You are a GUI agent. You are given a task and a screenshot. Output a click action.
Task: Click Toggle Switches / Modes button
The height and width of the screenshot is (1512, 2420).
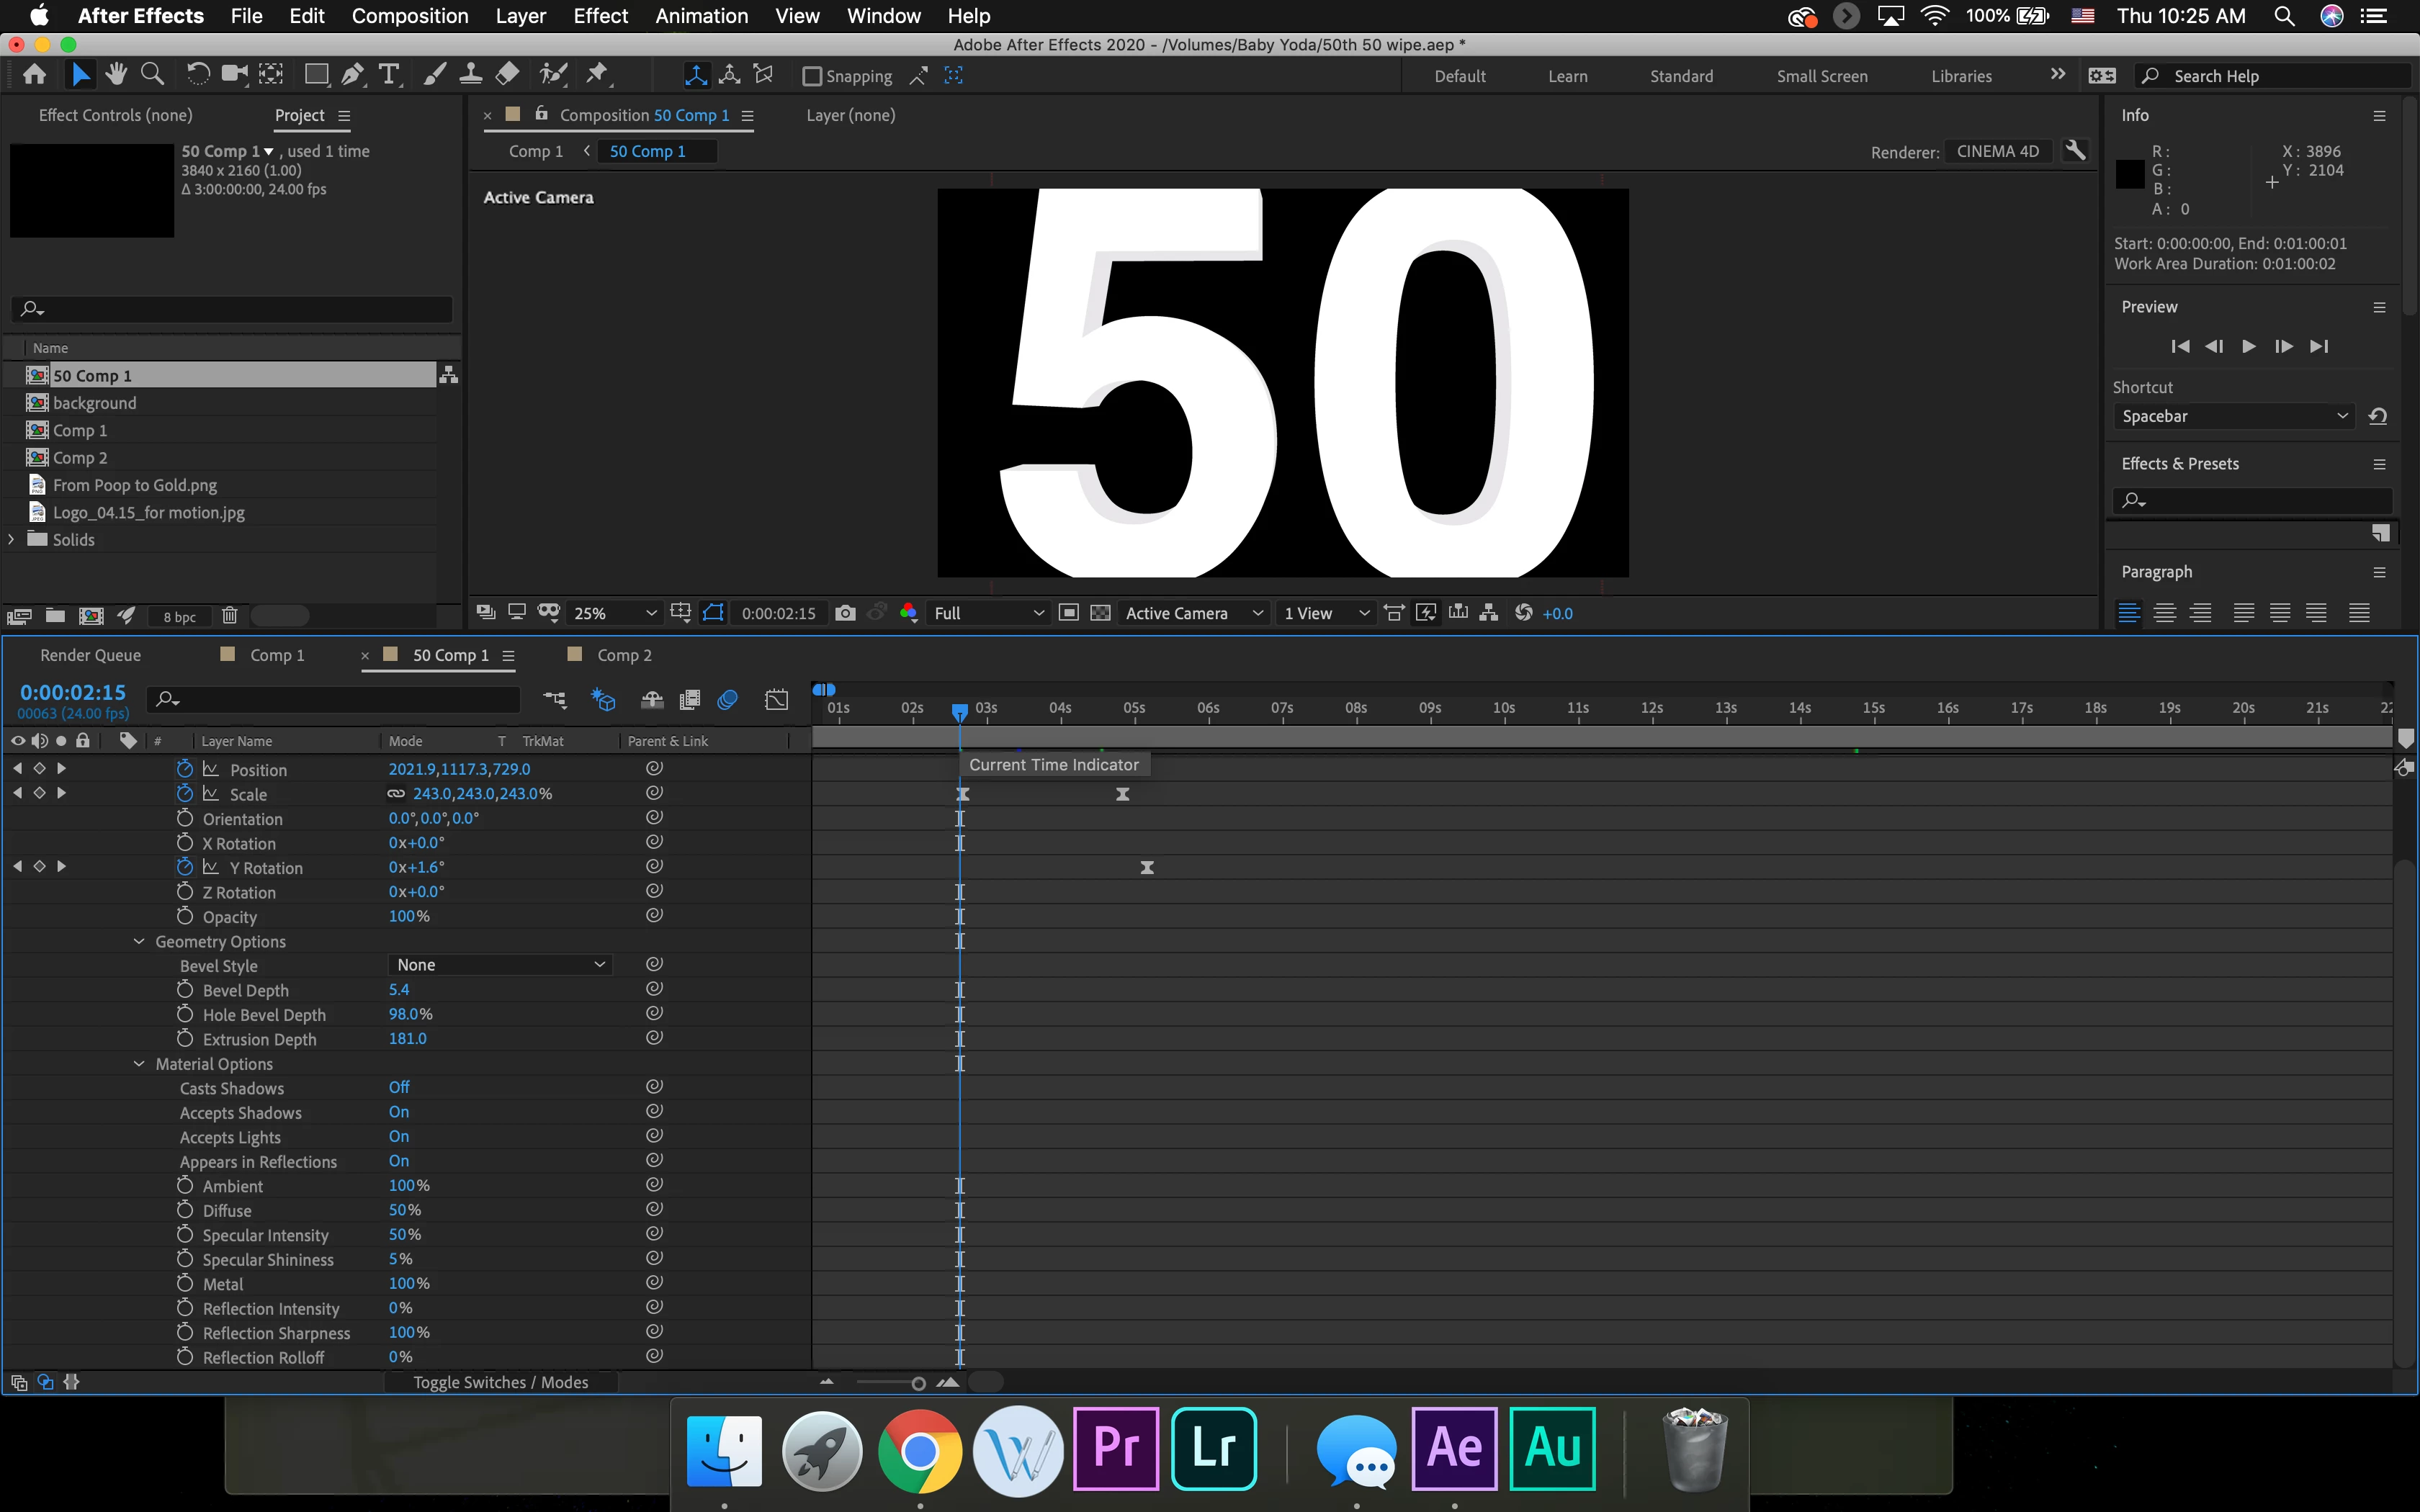[501, 1382]
